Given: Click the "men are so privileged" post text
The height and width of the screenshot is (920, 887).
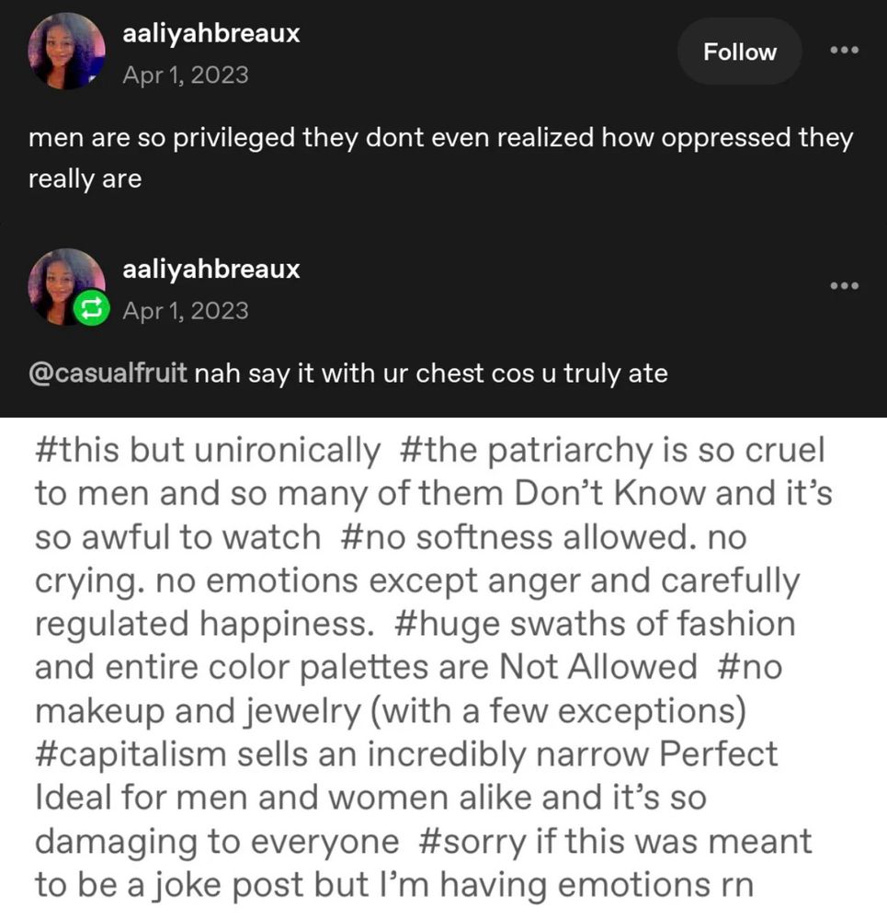Looking at the screenshot, I should 441,139.
